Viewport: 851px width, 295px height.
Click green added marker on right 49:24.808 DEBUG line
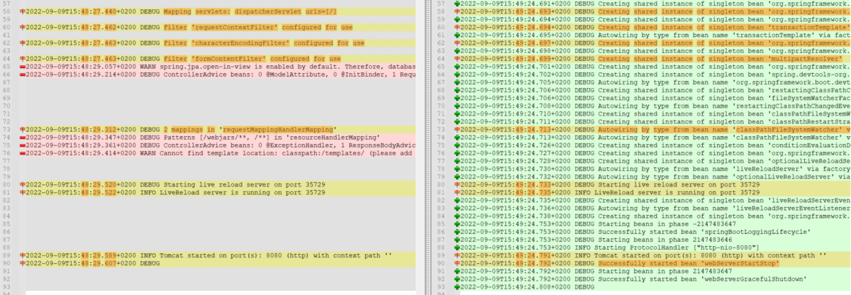pos(457,286)
